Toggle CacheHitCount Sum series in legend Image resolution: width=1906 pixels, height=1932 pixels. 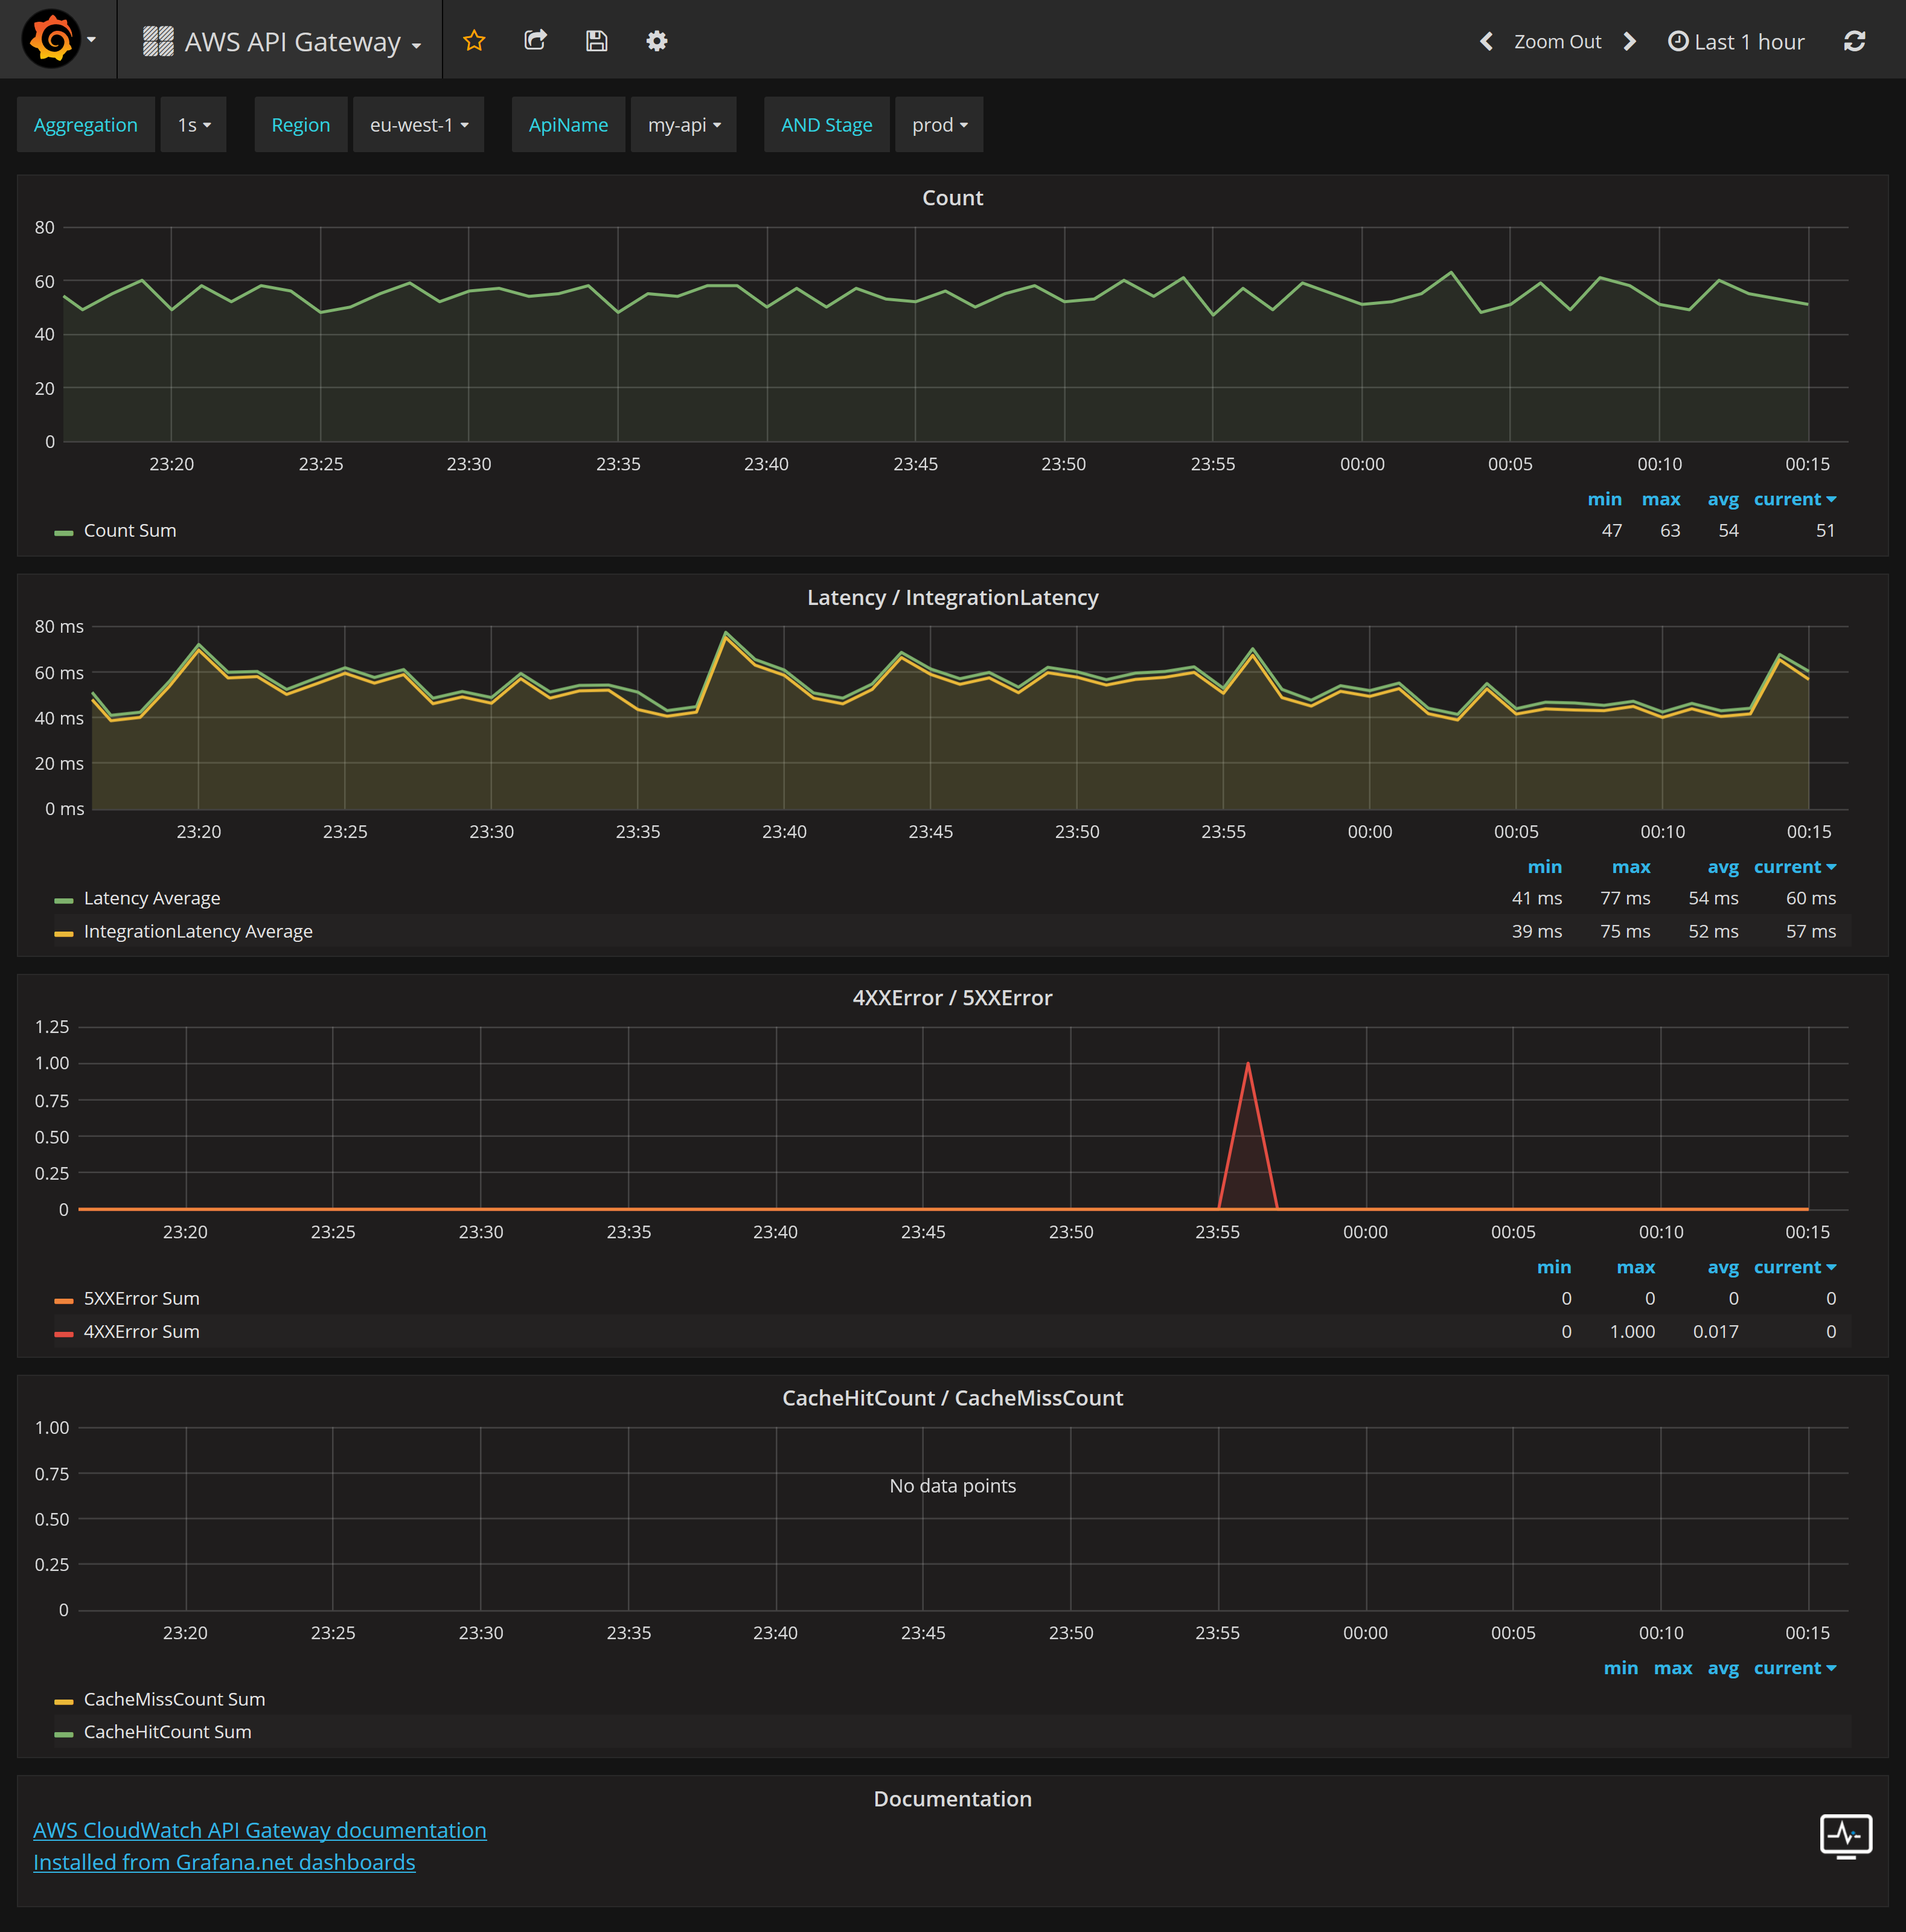(x=167, y=1731)
